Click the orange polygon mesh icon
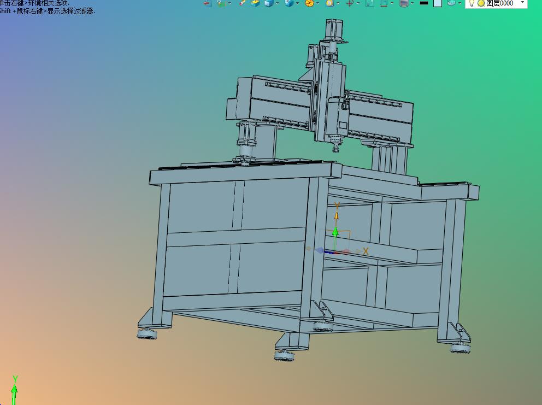Viewport: 542px width, 405px height. 309,3
